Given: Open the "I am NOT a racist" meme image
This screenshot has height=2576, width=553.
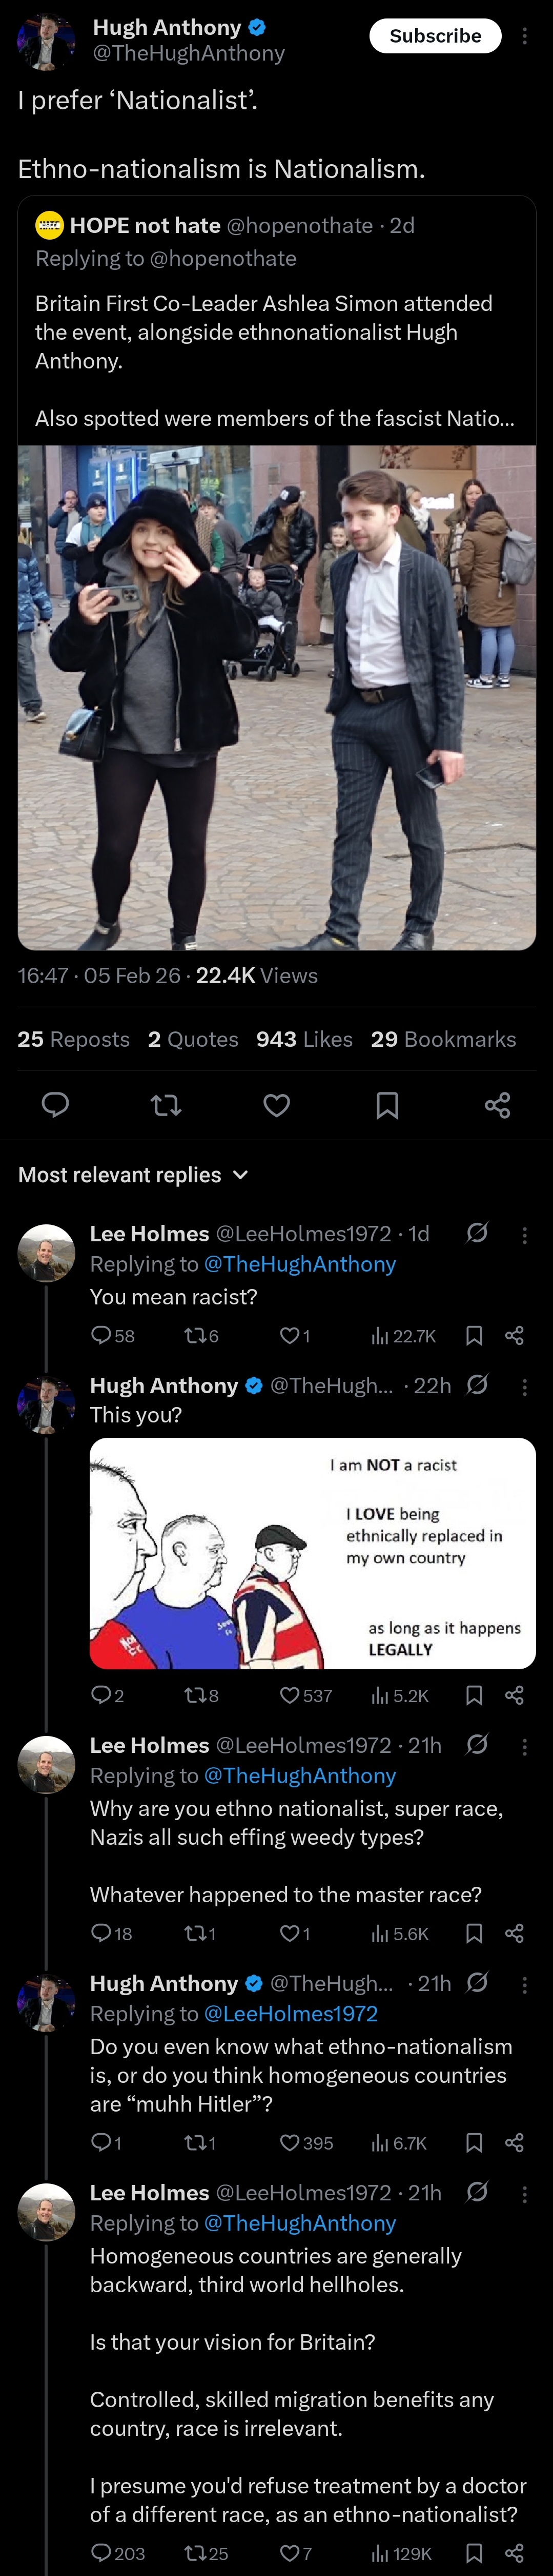Looking at the screenshot, I should point(313,1553).
